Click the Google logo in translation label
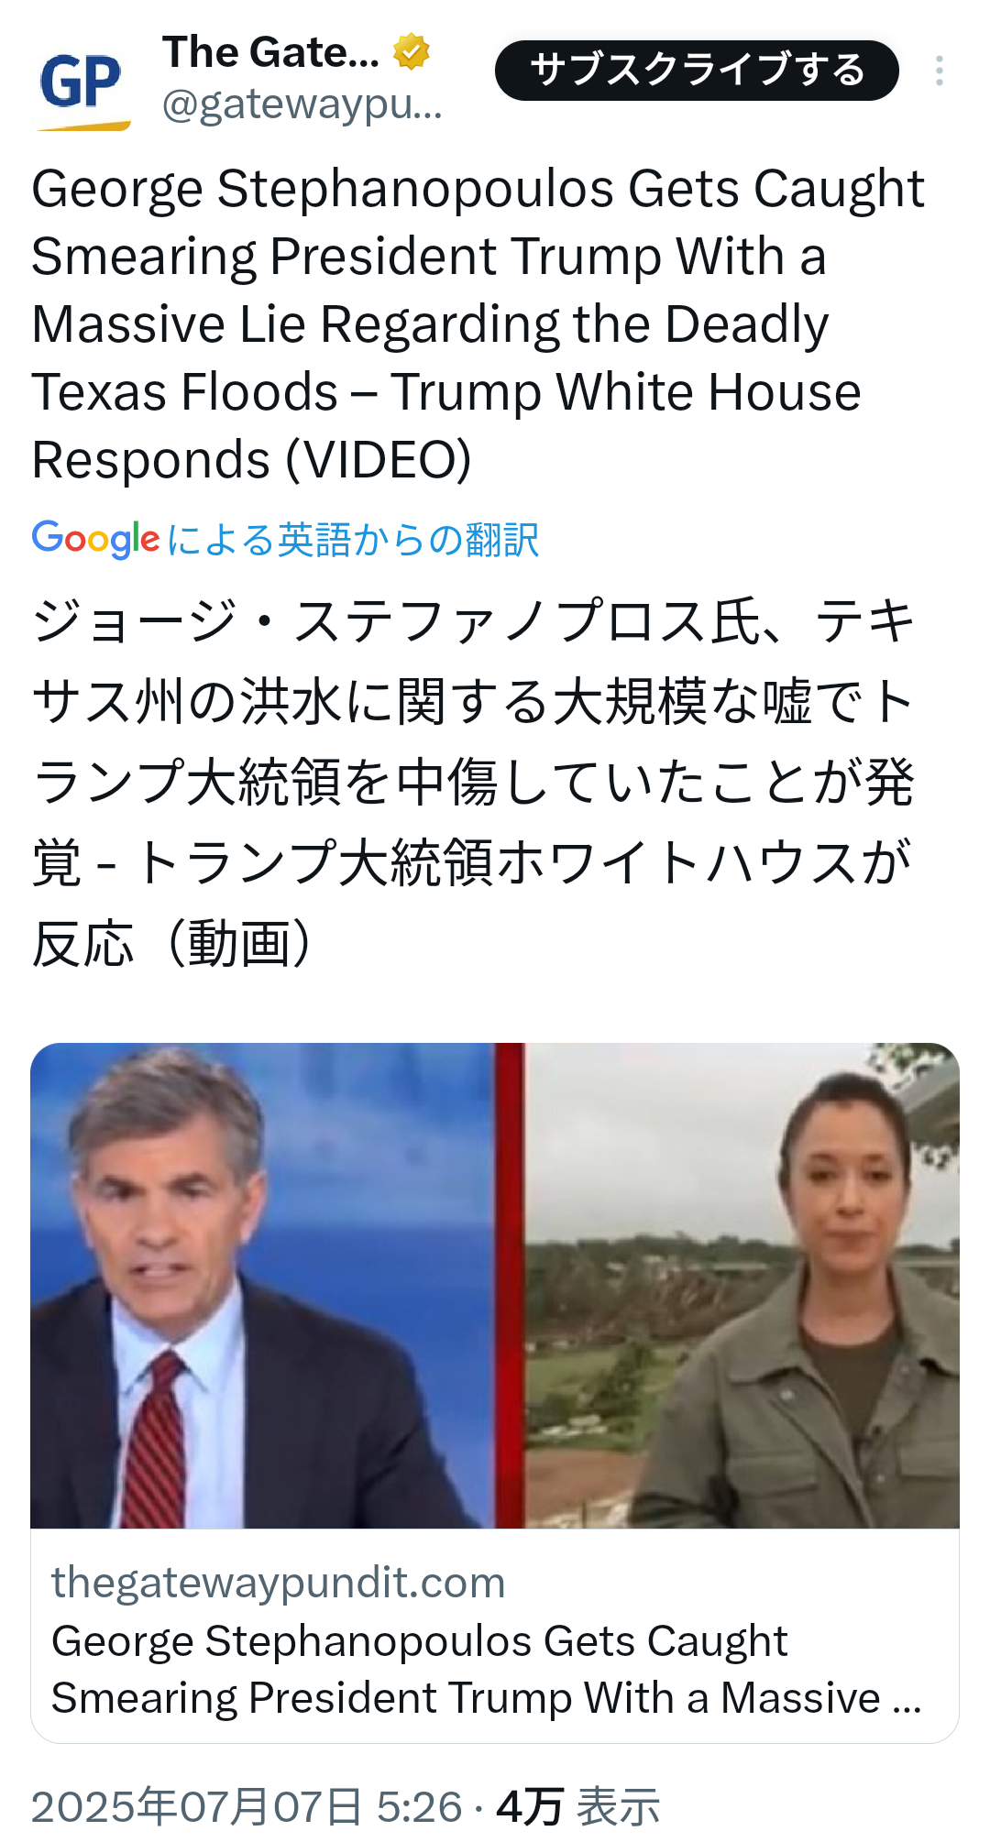 pyautogui.click(x=96, y=539)
